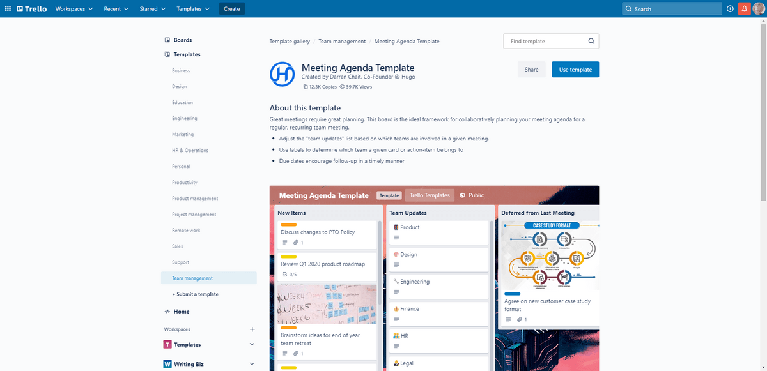Click the Share button
Viewport: 767px width, 371px height.
[532, 70]
